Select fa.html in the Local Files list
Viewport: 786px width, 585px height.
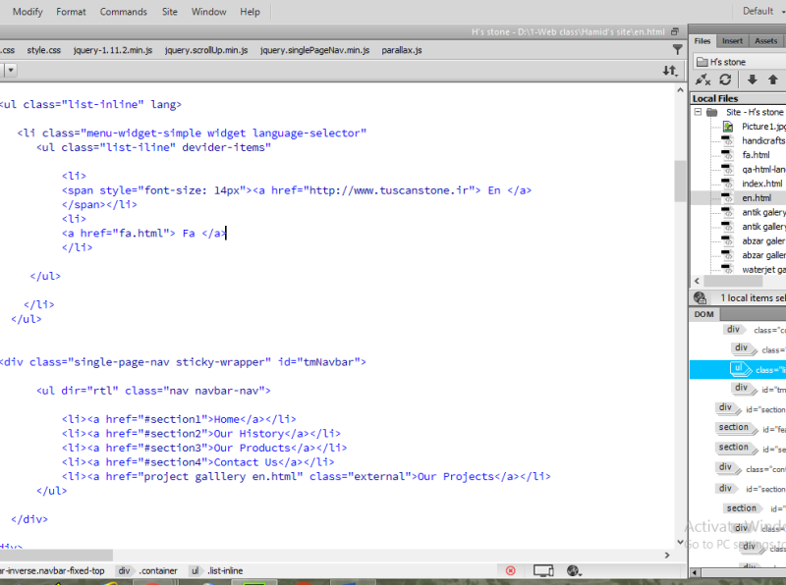pos(756,155)
